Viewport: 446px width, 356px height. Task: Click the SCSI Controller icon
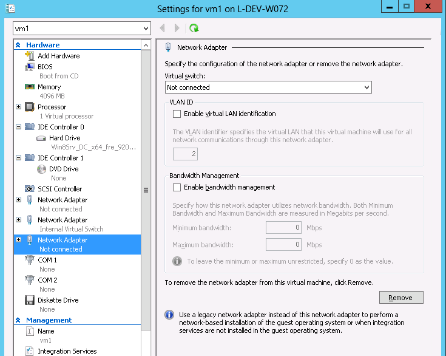pos(29,189)
